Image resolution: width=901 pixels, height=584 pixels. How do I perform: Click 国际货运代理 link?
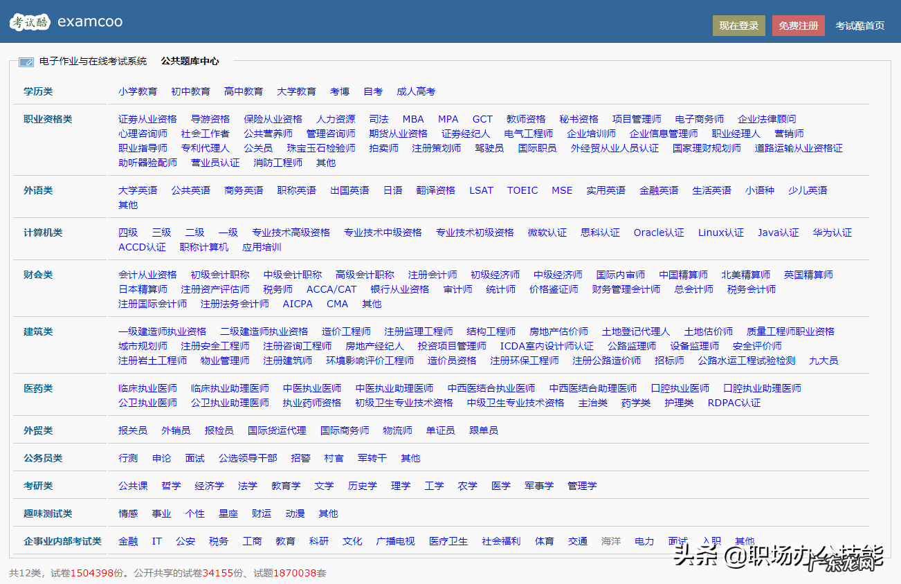[277, 430]
